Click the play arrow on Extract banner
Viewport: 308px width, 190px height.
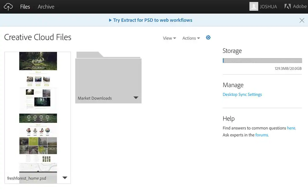coord(110,20)
